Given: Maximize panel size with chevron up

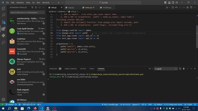Looking at the screenshot, I should point(191,69).
